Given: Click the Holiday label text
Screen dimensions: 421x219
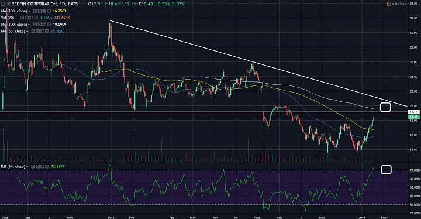Looking at the screenshot, I should point(400,4).
